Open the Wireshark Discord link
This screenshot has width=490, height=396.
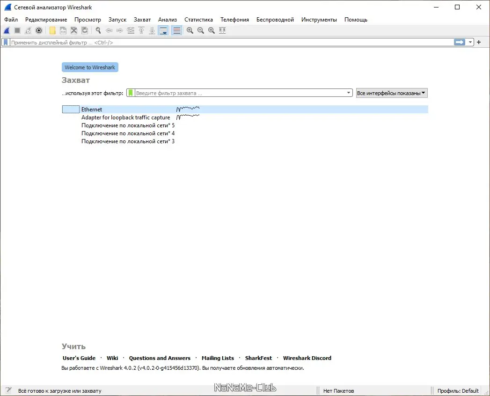(307, 358)
